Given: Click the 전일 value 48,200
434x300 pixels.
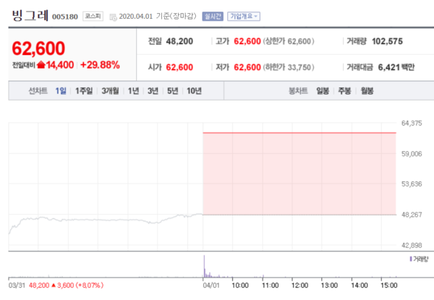Looking at the screenshot, I should (179, 41).
